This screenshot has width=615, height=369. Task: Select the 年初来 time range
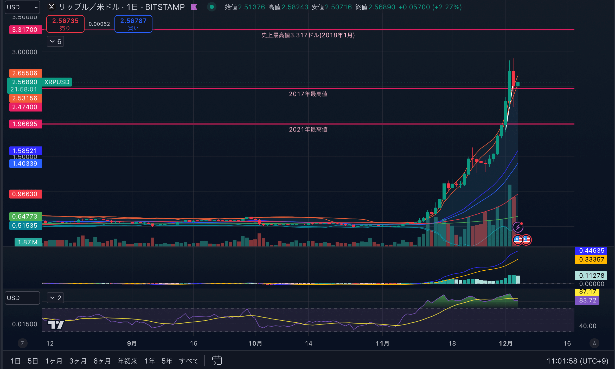[x=127, y=361]
